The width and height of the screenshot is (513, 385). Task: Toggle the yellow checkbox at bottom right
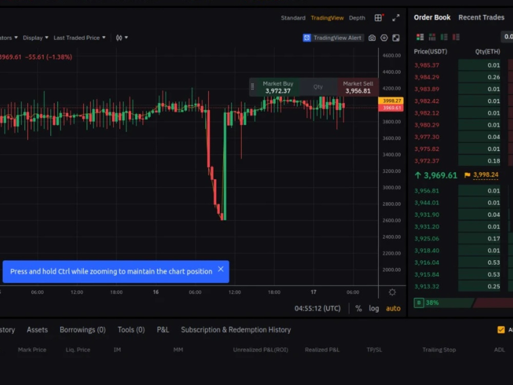pyautogui.click(x=501, y=330)
